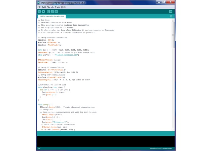Create a new sketch with New icon

tap(48, 12)
